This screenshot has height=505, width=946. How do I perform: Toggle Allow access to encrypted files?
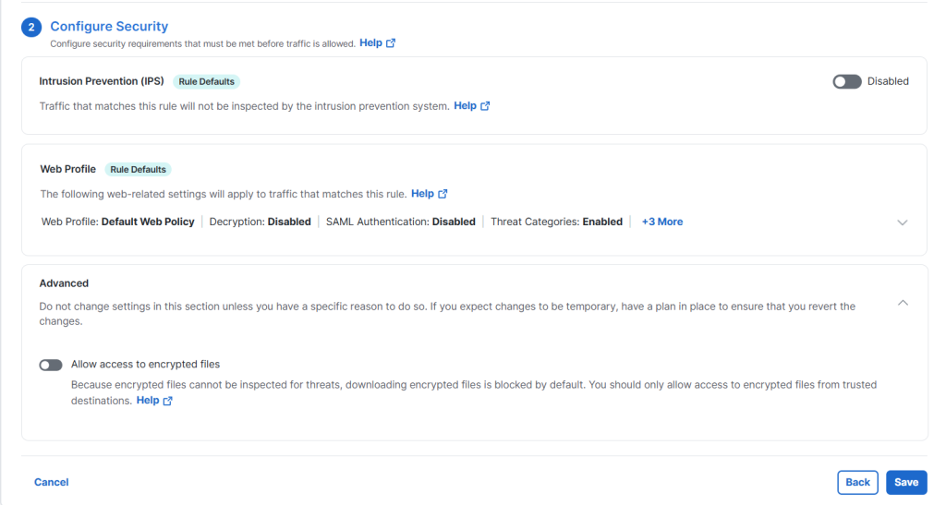(51, 365)
